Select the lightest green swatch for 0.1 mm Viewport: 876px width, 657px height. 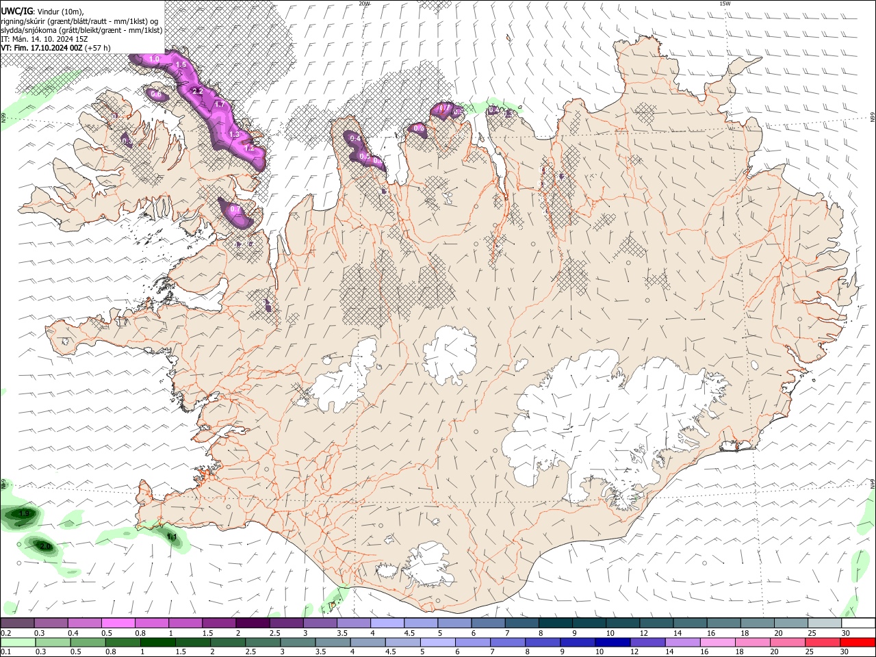point(17,643)
